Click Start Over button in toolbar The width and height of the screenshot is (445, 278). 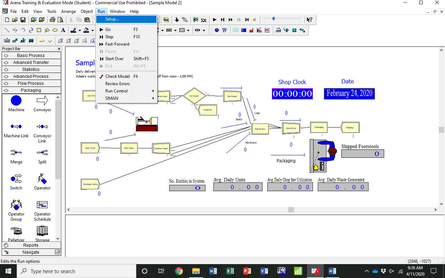click(246, 20)
